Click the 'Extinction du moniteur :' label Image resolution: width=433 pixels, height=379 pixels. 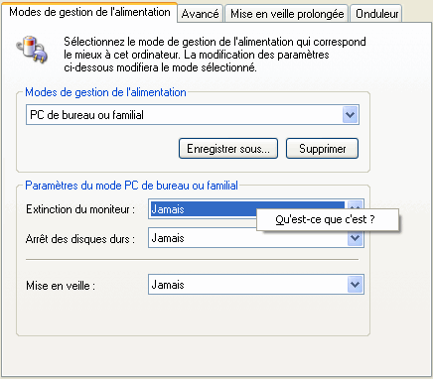pyautogui.click(x=80, y=209)
